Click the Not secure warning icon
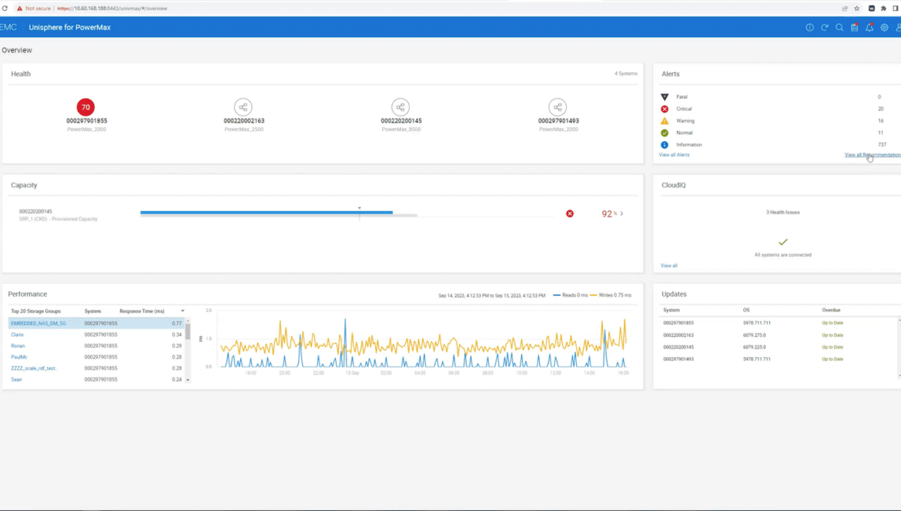 [x=19, y=8]
